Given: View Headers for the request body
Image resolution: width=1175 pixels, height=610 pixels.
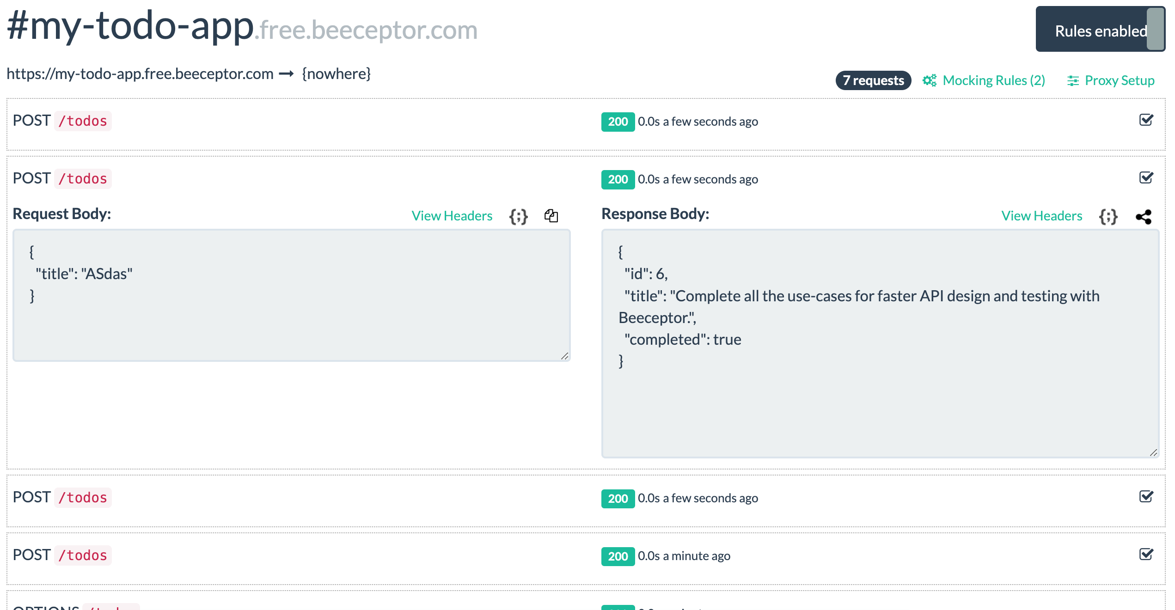Looking at the screenshot, I should 452,216.
